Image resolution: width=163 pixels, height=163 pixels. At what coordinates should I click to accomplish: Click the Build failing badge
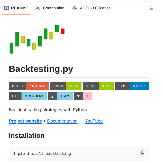click(29, 86)
